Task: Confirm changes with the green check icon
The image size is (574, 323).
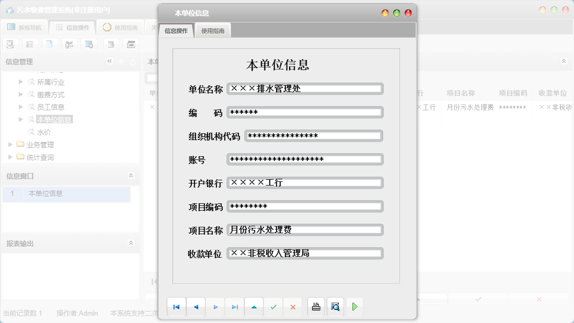Action: [273, 307]
